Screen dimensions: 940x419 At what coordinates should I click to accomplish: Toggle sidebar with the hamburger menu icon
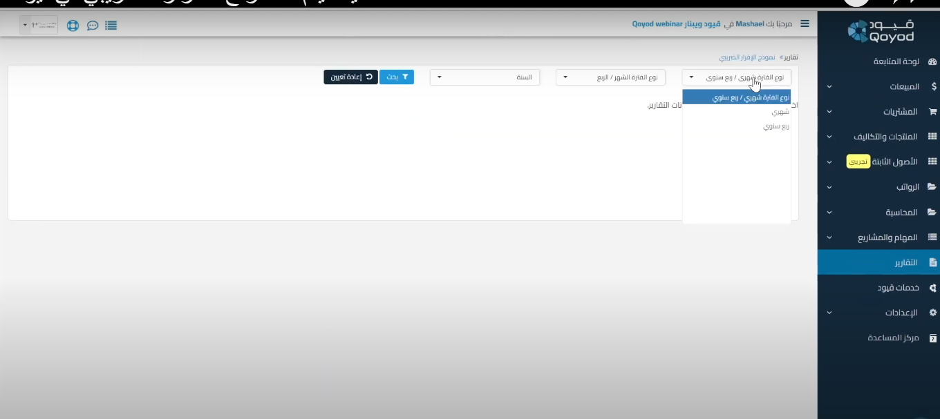[805, 23]
